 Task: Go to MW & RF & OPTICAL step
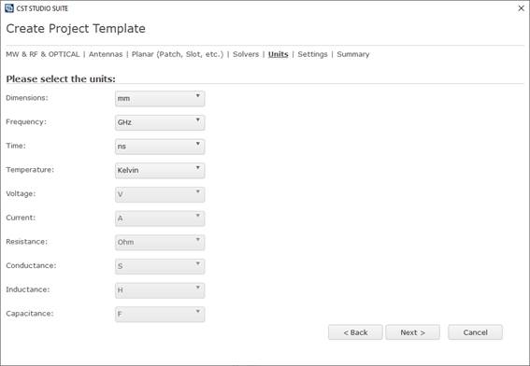coord(43,54)
